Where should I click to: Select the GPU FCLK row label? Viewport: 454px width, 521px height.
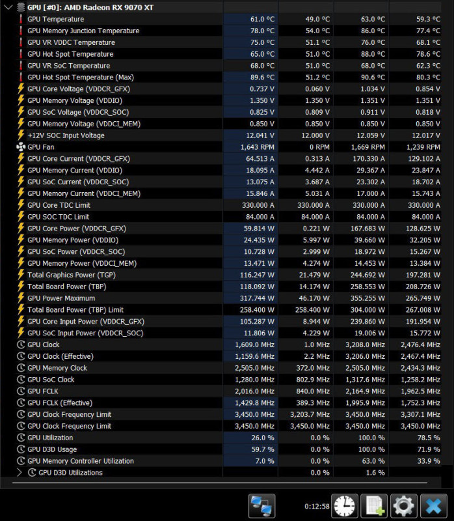43,391
